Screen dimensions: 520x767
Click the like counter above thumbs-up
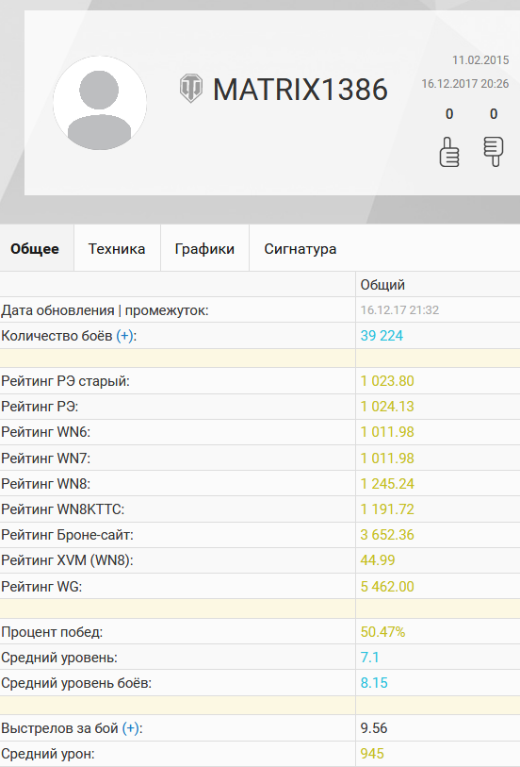click(x=449, y=114)
